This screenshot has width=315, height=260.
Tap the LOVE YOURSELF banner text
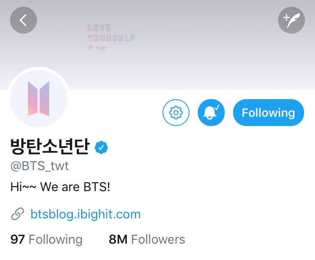(x=111, y=33)
